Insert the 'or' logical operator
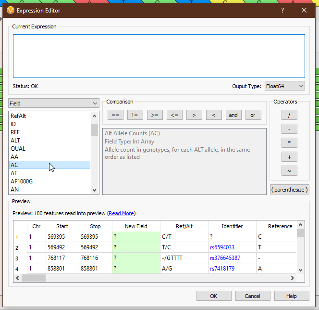Screen dimensions: 319x310 (x=253, y=115)
